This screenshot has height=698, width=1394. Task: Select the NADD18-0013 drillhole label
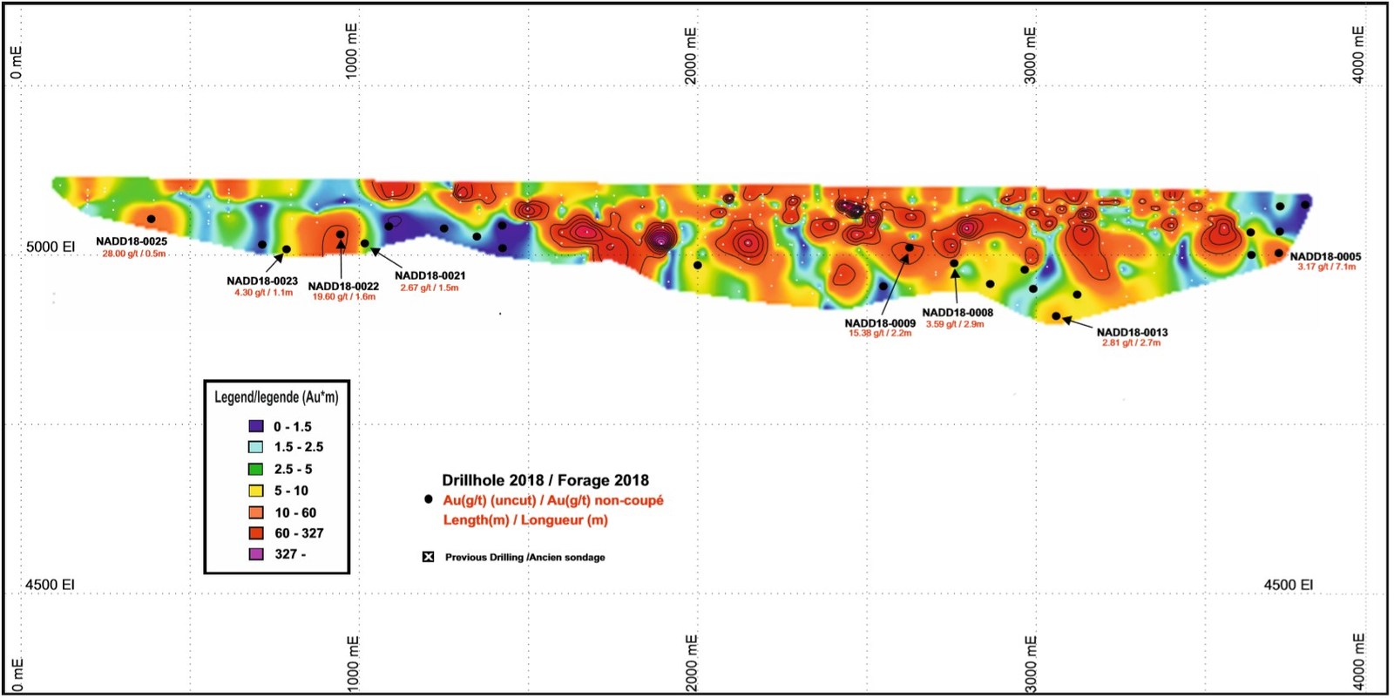point(1132,332)
